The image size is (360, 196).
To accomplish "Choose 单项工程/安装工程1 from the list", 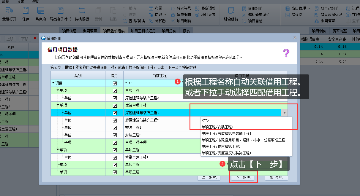I will [x=247, y=127].
